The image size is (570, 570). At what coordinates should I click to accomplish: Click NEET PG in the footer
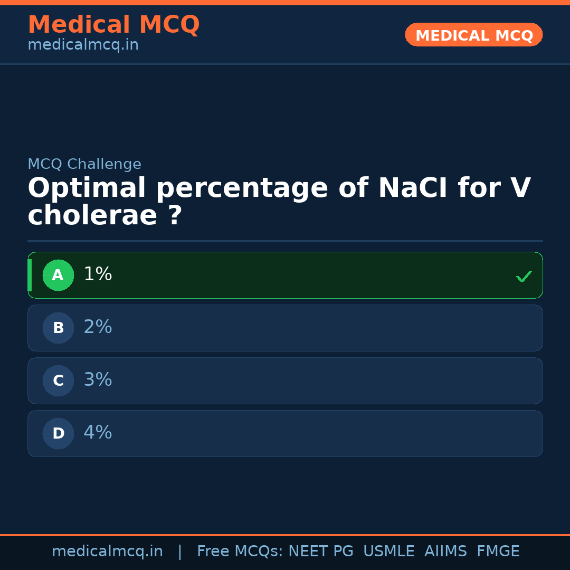pos(321,552)
